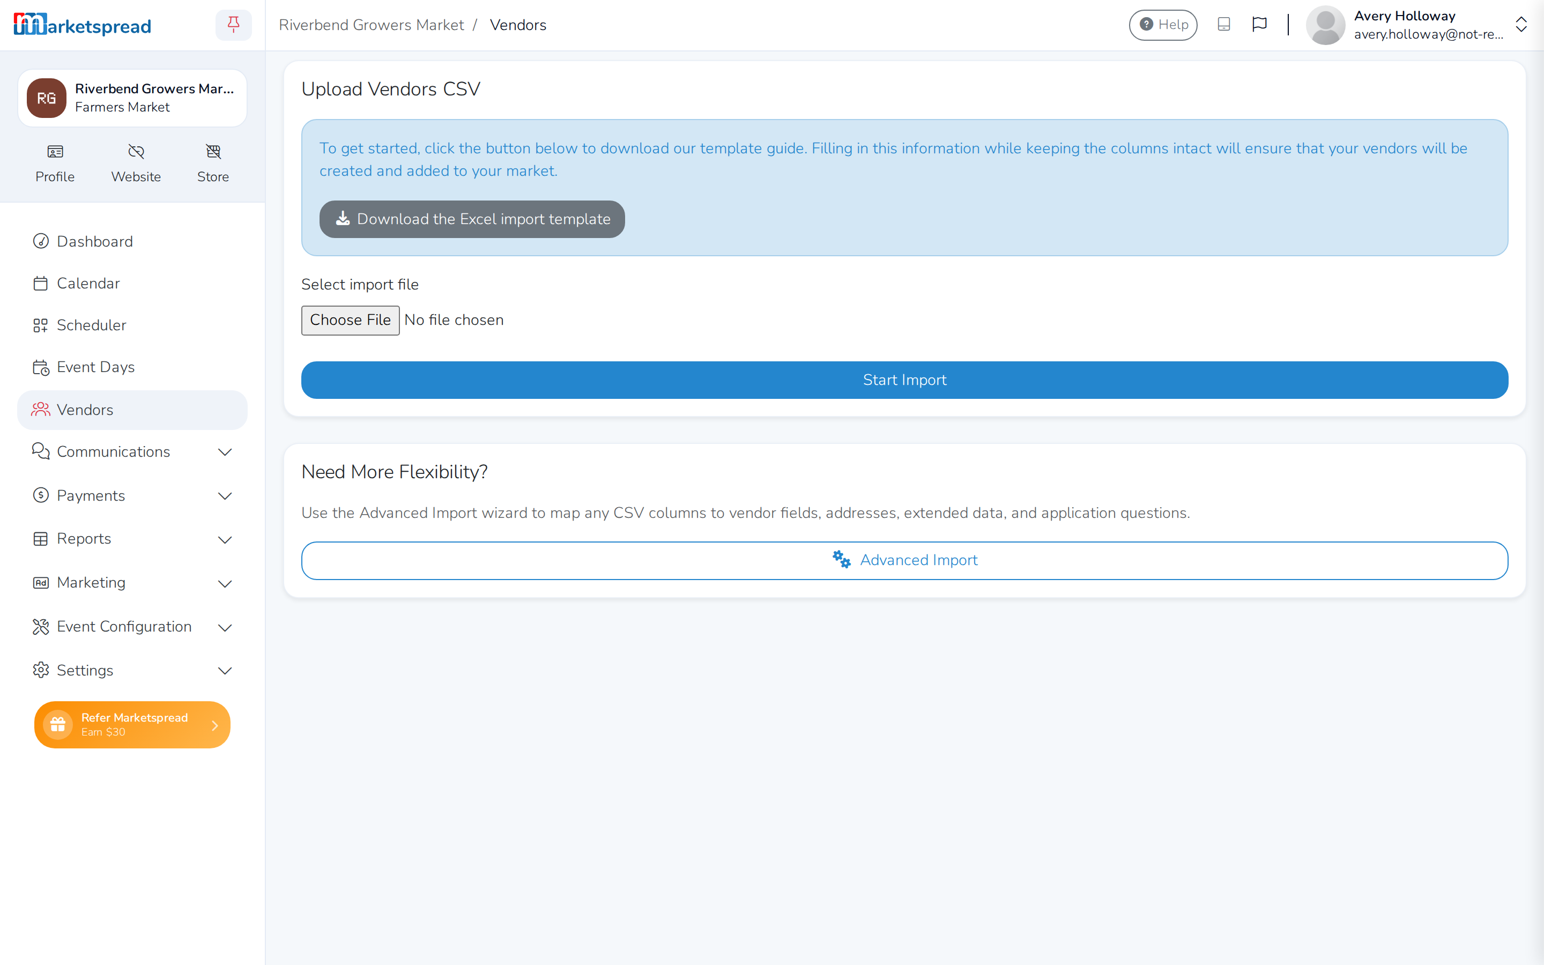The image size is (1544, 965).
Task: Open the Riverbend Growers Market card
Action: 132,98
